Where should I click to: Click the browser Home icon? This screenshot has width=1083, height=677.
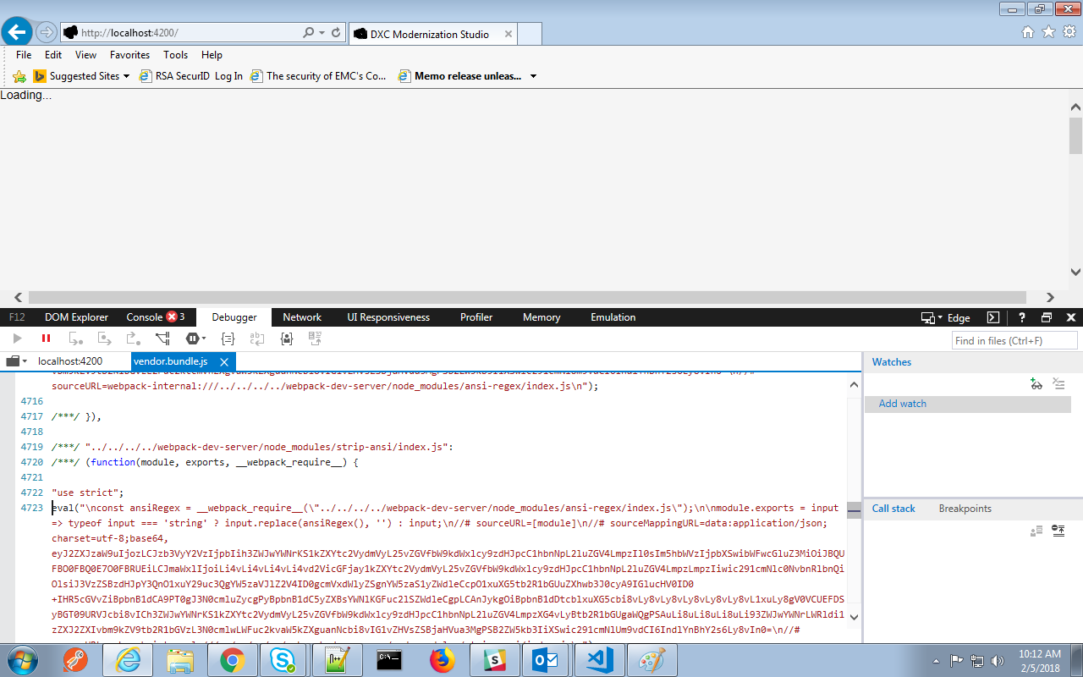[x=1028, y=32]
